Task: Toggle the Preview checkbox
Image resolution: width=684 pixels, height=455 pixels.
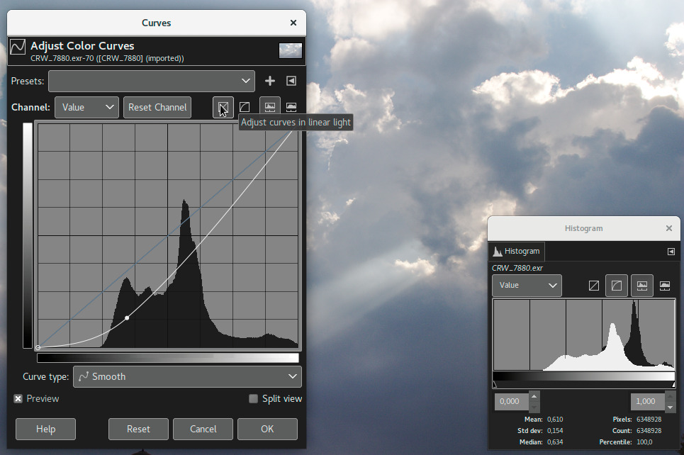Action: coord(18,398)
